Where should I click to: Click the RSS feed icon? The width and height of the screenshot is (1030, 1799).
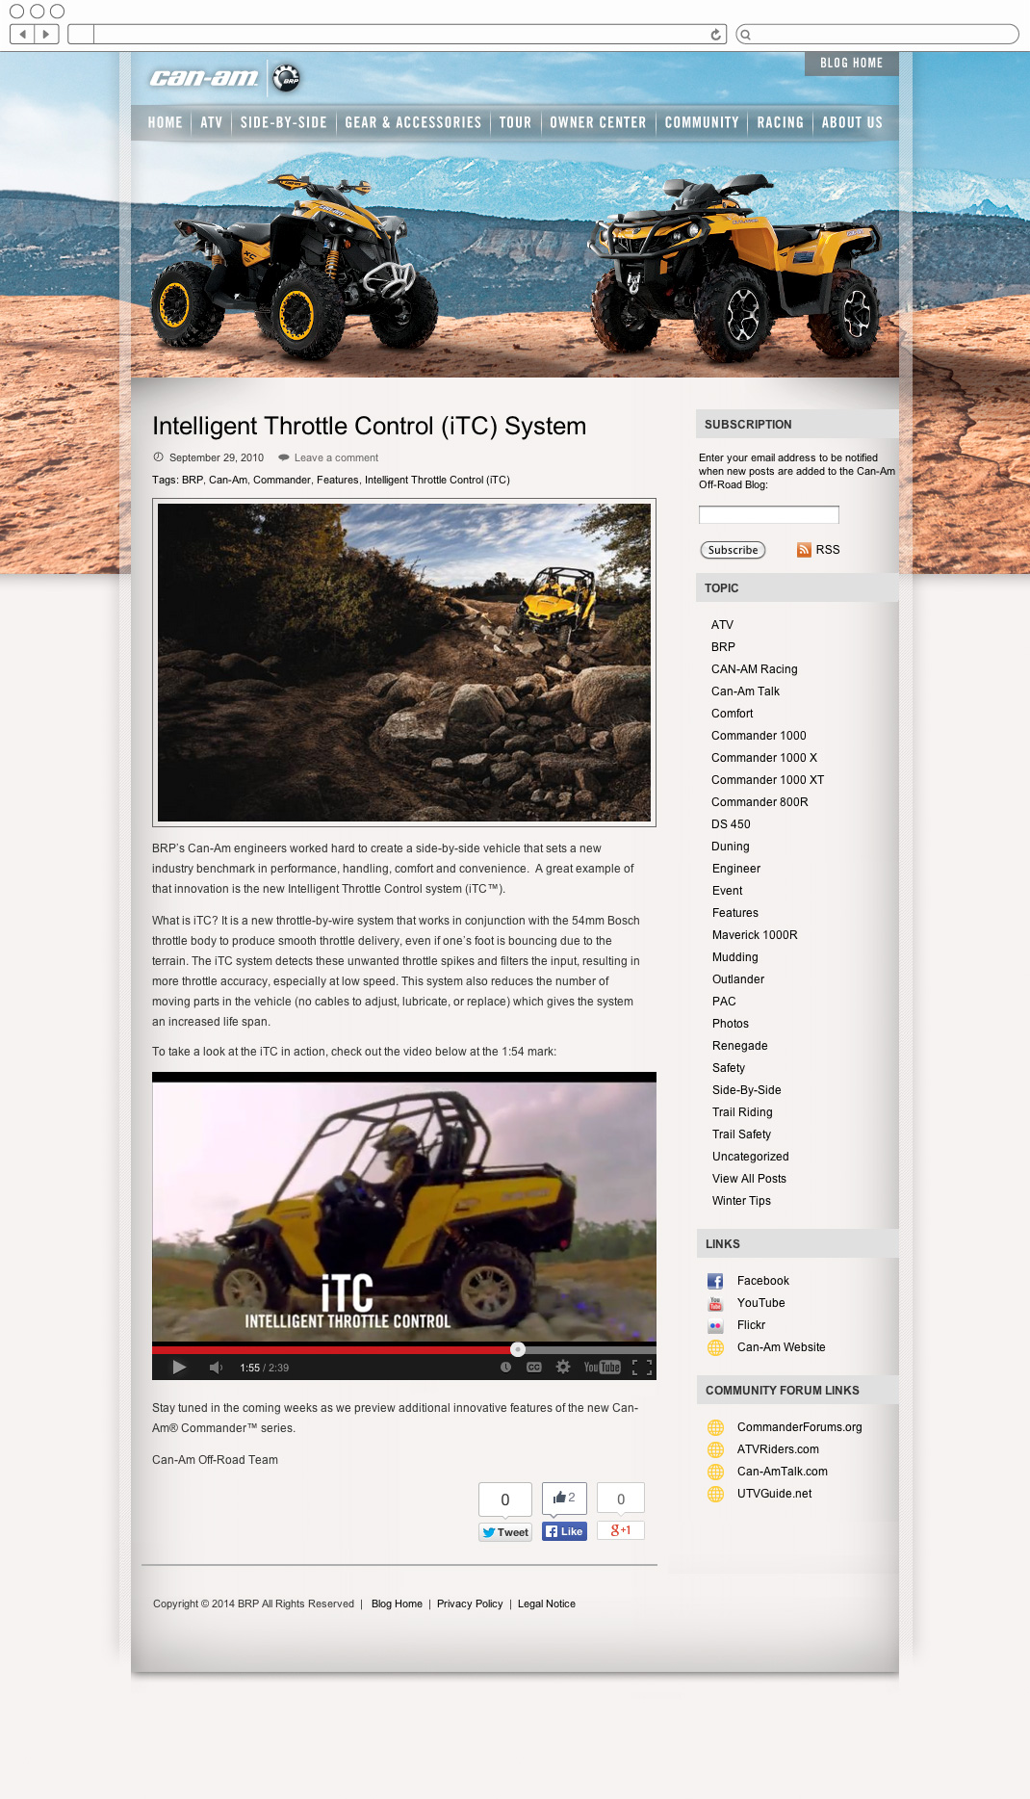[x=804, y=550]
